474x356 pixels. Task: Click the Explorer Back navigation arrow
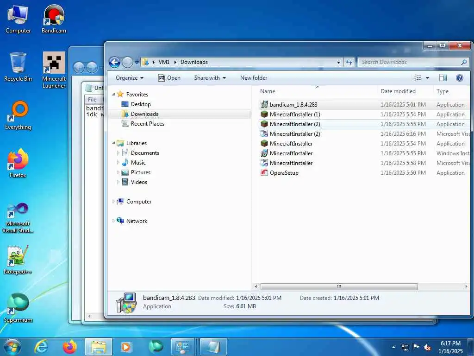[115, 63]
